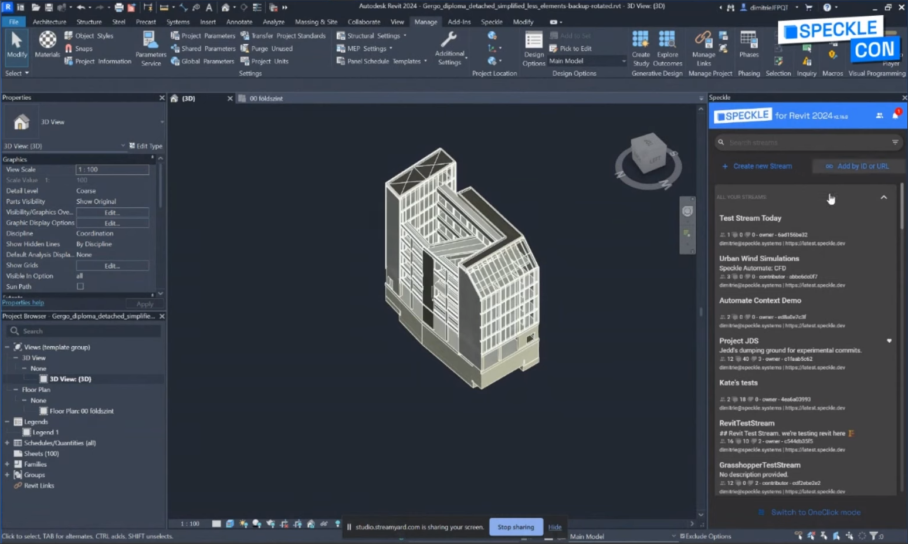This screenshot has width=908, height=544.
Task: Open the Urban Wind Simulations stream
Action: click(x=759, y=258)
